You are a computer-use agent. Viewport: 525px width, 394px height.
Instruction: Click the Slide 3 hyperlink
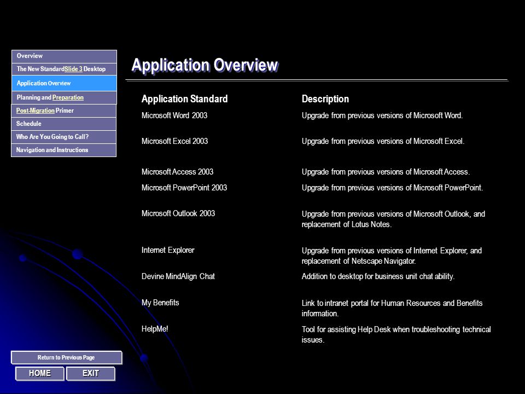(x=73, y=69)
